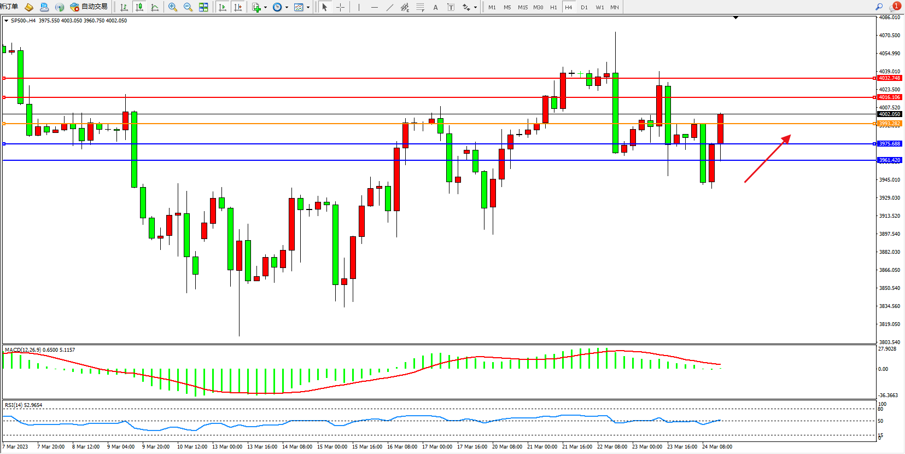Open the periods clock dropdown arrow
This screenshot has width=905, height=454.
pyautogui.click(x=287, y=8)
